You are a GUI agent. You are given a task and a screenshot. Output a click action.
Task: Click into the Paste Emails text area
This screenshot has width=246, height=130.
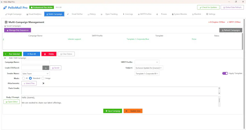120,91
